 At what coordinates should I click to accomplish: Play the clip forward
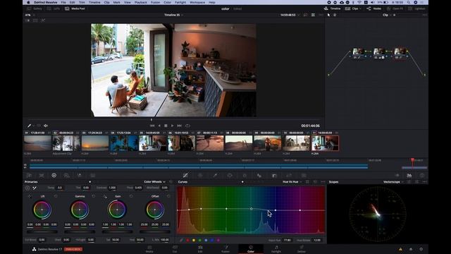pos(172,126)
